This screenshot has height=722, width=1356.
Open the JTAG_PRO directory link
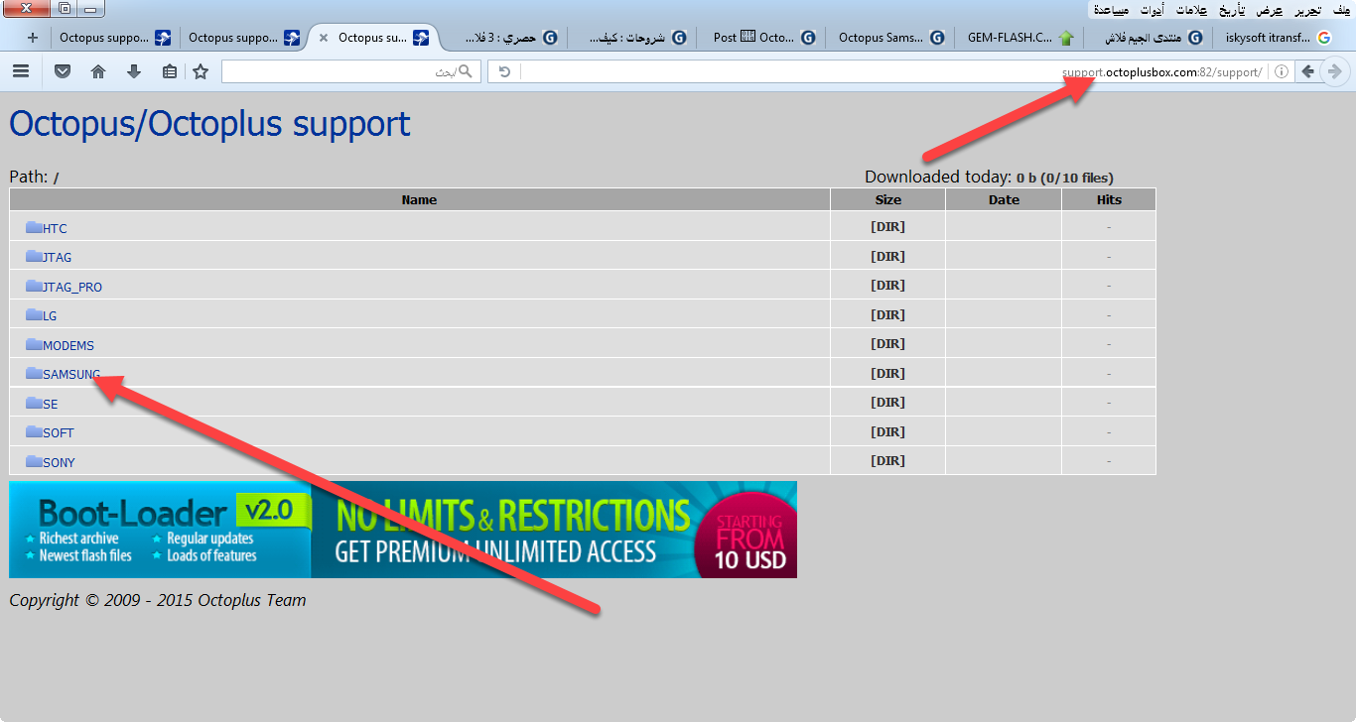coord(72,287)
